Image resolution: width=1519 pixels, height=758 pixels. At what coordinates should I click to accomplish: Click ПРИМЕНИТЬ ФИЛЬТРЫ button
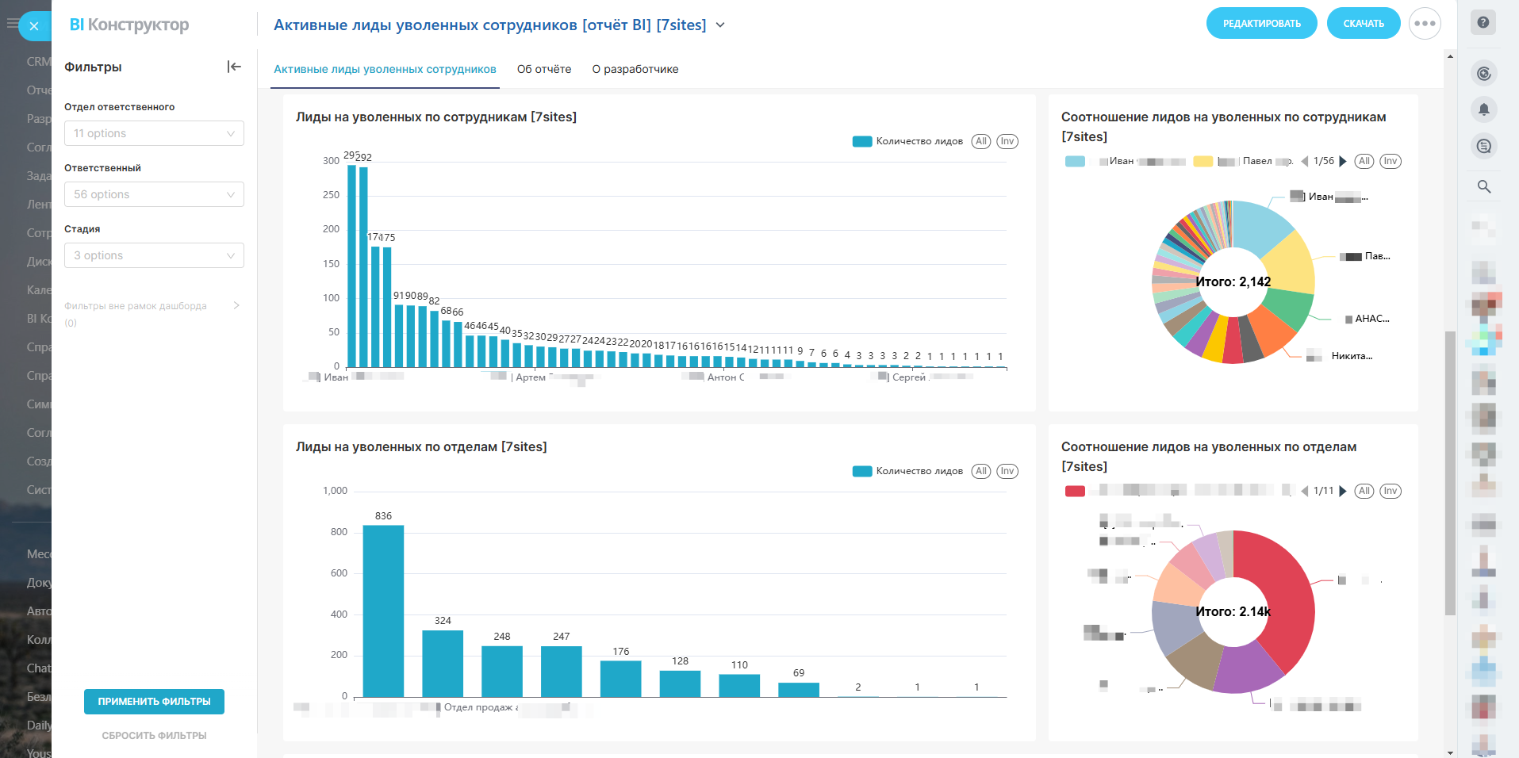154,702
